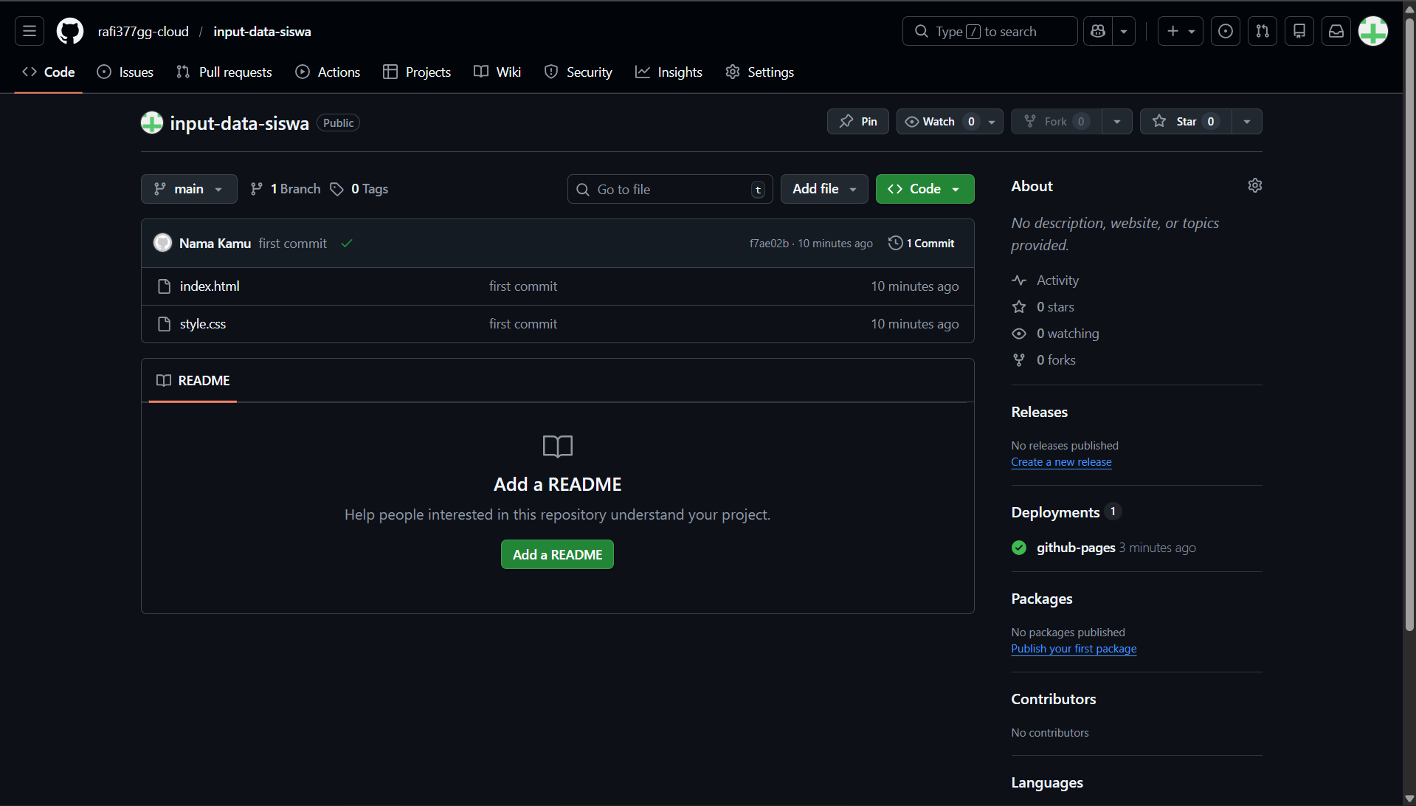Viewport: 1416px width, 806px height.
Task: Click the Go to file search field
Action: click(668, 189)
